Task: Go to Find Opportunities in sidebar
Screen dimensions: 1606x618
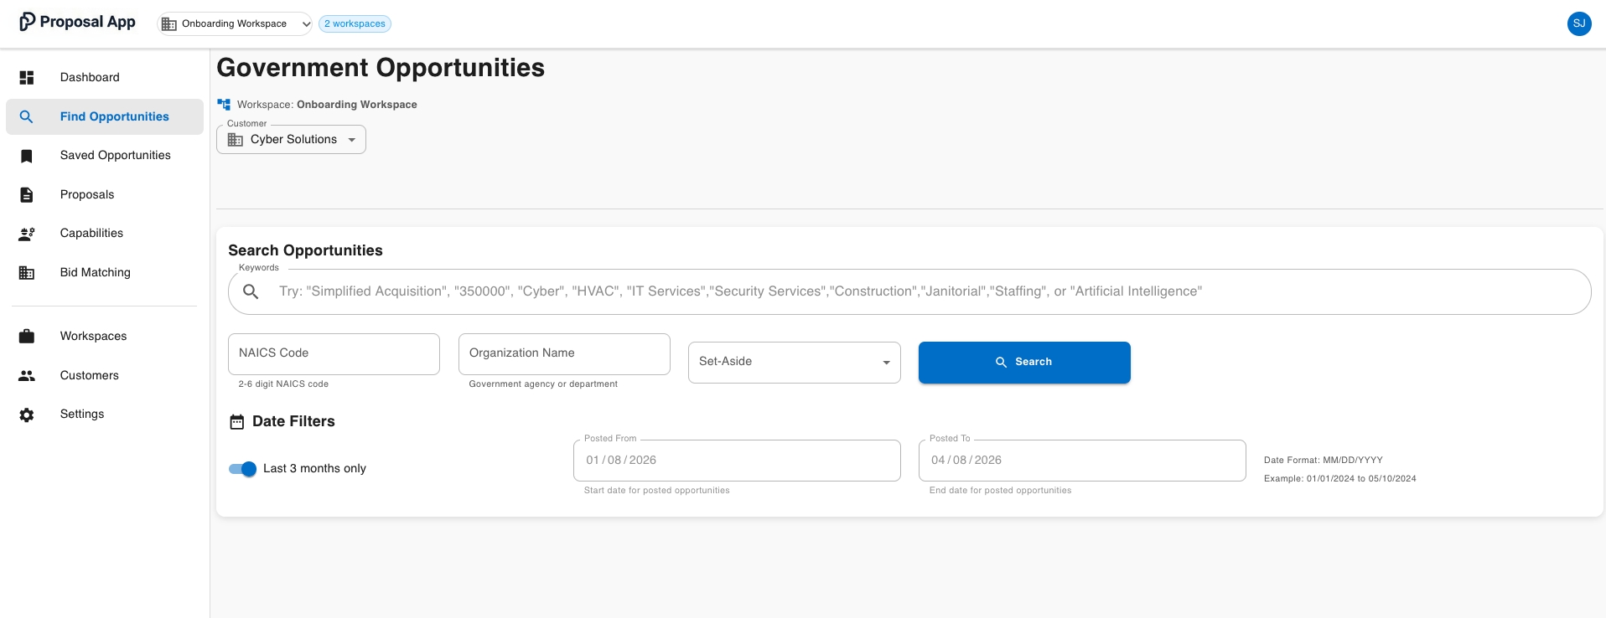Action: [114, 116]
